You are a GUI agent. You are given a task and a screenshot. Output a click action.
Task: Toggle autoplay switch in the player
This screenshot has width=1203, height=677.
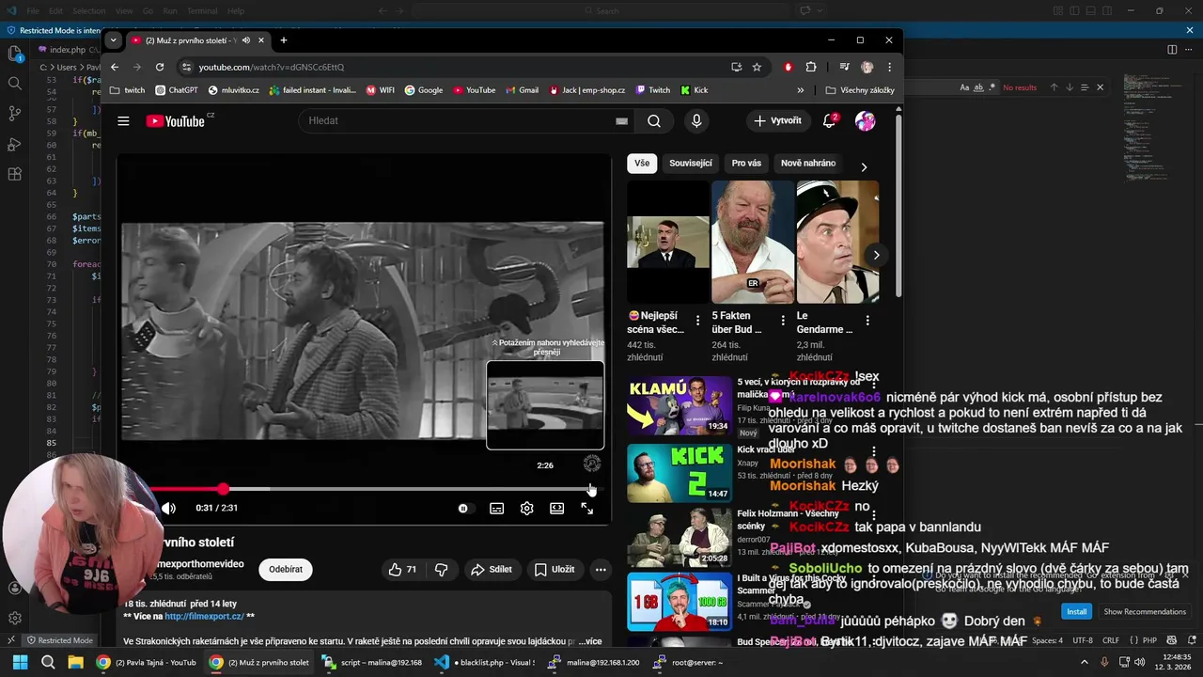coord(463,508)
